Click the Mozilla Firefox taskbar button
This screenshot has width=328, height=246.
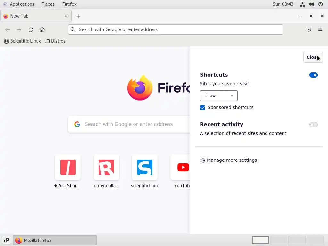point(55,240)
